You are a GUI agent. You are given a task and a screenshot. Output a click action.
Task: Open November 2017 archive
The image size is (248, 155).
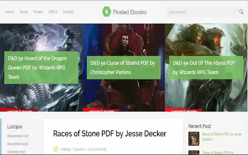[18, 144]
